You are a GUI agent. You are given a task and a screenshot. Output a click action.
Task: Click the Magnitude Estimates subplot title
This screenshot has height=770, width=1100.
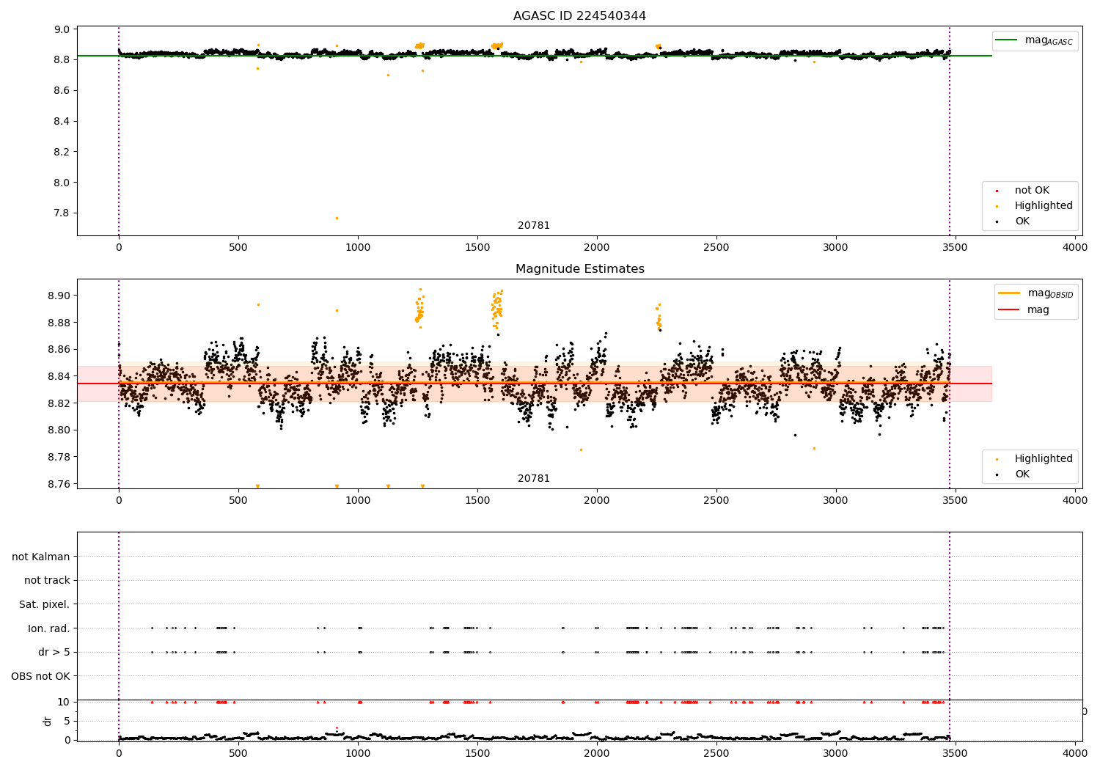click(x=579, y=269)
